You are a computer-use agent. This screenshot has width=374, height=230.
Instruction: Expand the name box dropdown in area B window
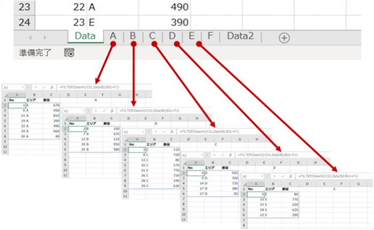(x=84, y=110)
